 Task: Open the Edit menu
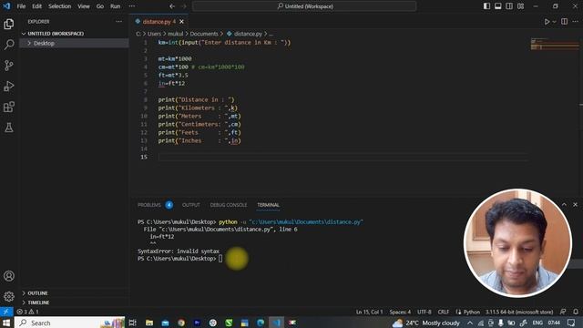coord(36,6)
